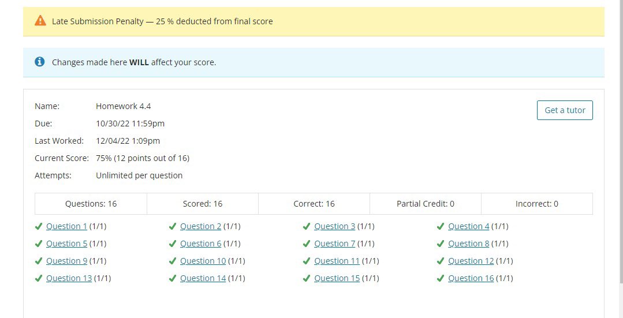
Task: Open the Question 15 link
Action: coord(337,278)
